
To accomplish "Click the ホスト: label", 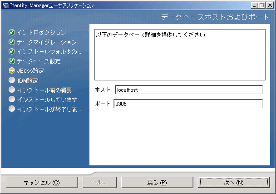I will coord(103,90).
